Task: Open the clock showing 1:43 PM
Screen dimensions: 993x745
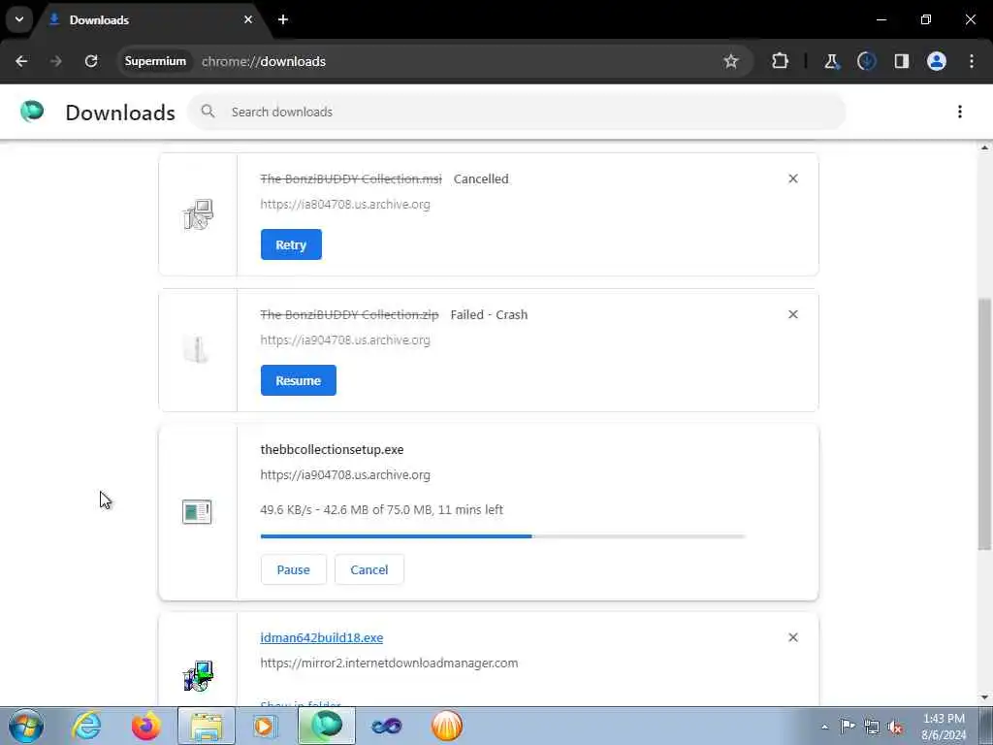Action: pos(944,727)
